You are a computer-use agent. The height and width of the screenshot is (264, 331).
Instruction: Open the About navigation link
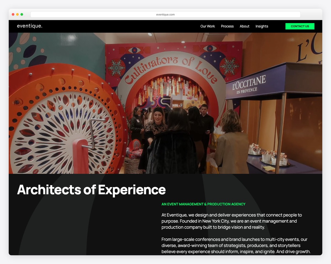click(244, 26)
